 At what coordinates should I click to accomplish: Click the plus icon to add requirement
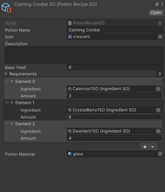tap(145, 147)
